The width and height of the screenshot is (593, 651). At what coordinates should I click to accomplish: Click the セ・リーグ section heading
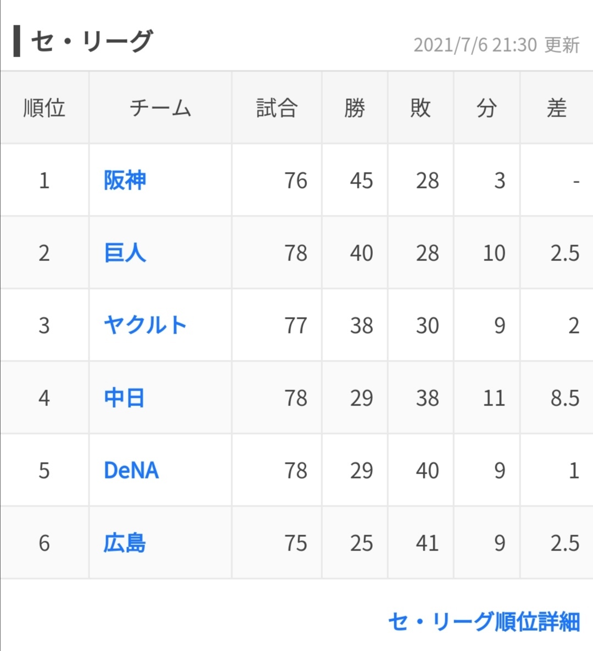tap(91, 42)
